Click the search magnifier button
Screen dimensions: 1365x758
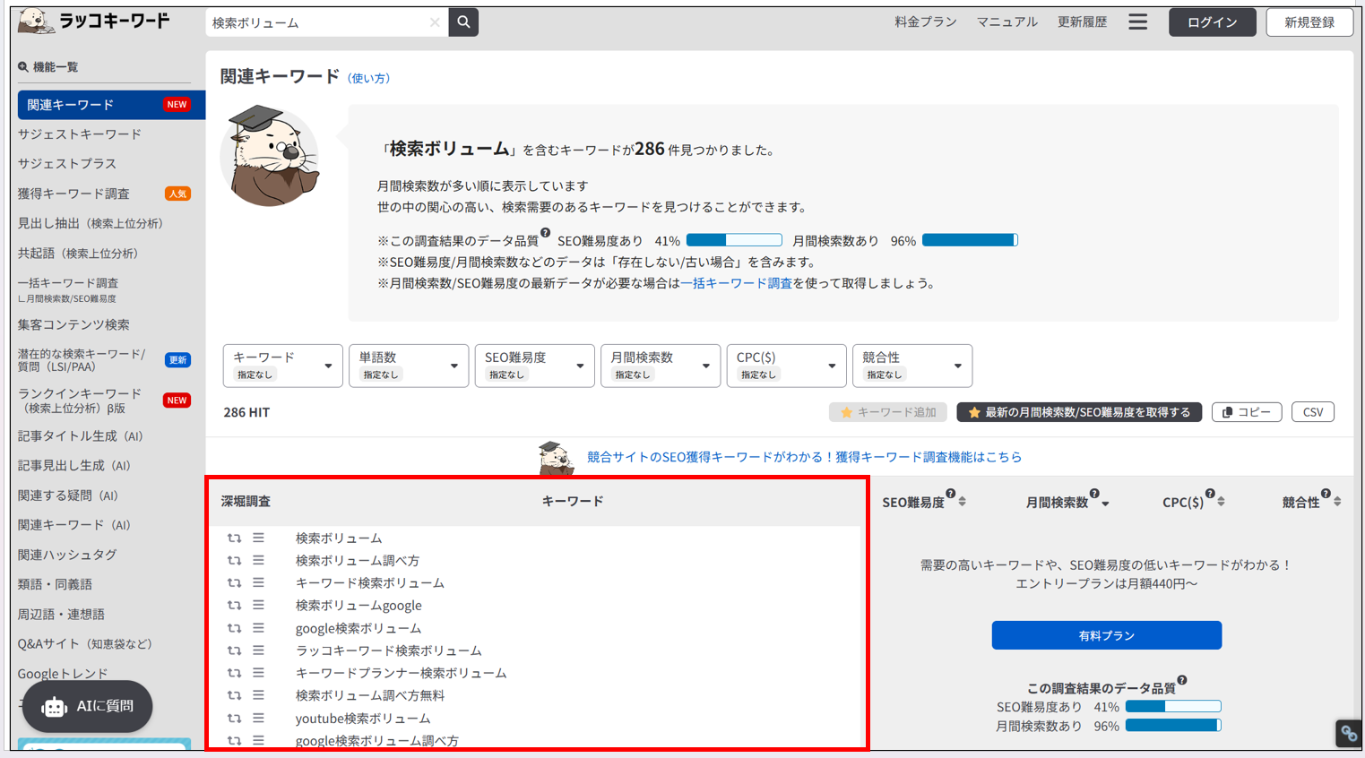[x=463, y=22]
